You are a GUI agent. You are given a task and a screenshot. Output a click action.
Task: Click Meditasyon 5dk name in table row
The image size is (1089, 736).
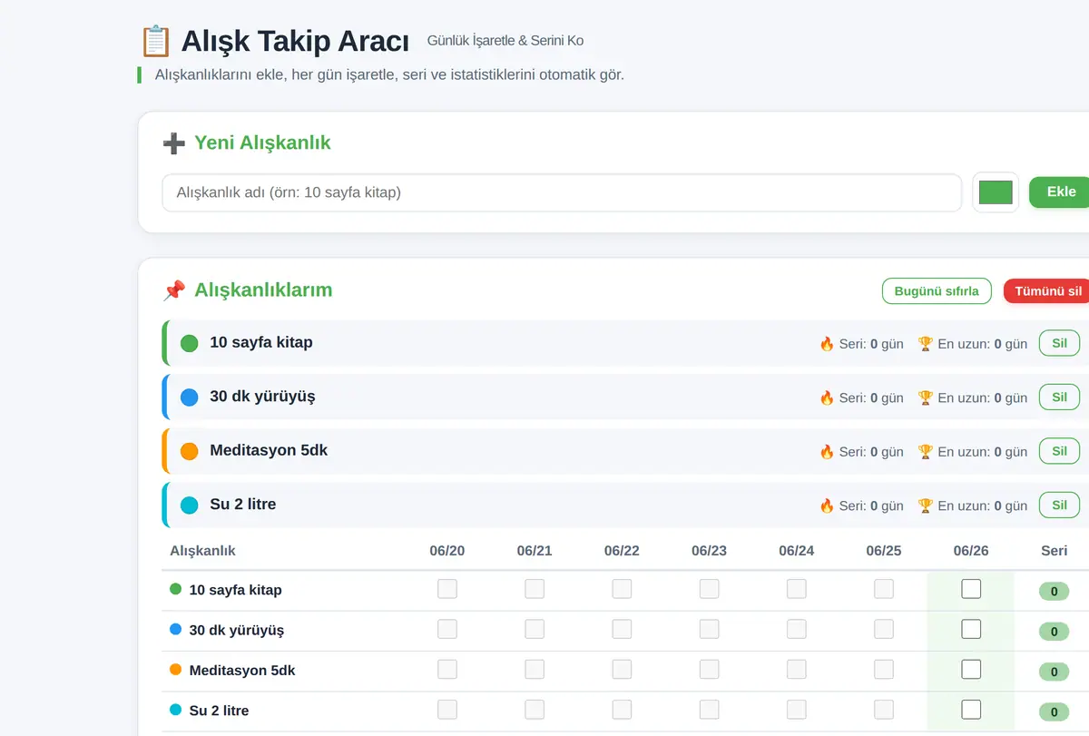pyautogui.click(x=242, y=671)
